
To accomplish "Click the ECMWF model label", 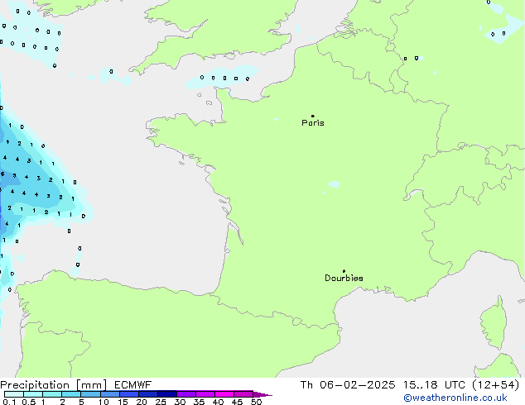I will click(132, 385).
